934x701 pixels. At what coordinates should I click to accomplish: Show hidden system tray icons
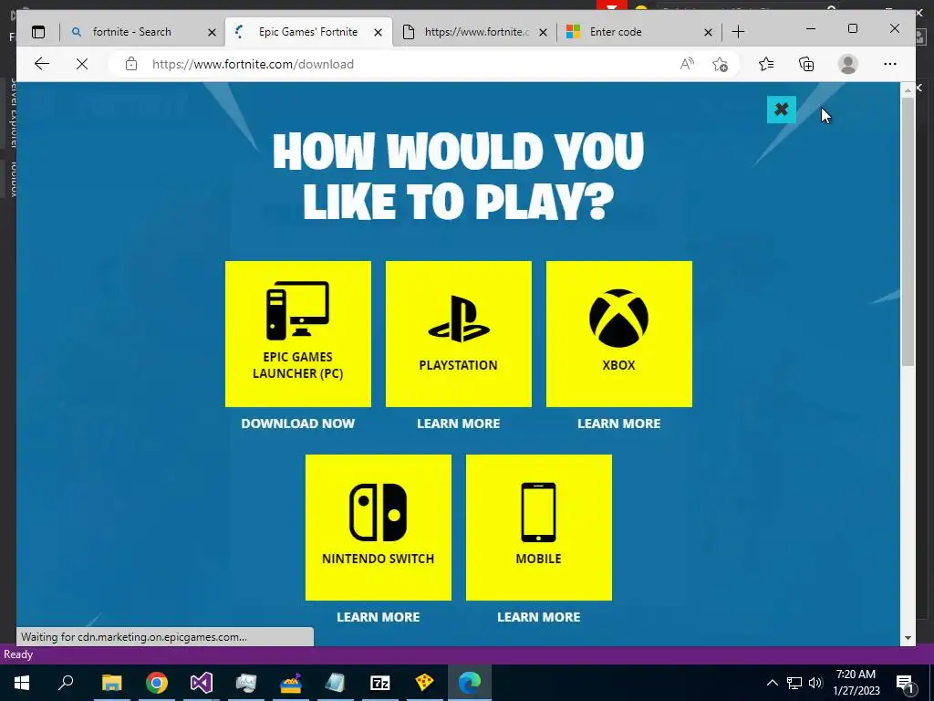tap(772, 683)
